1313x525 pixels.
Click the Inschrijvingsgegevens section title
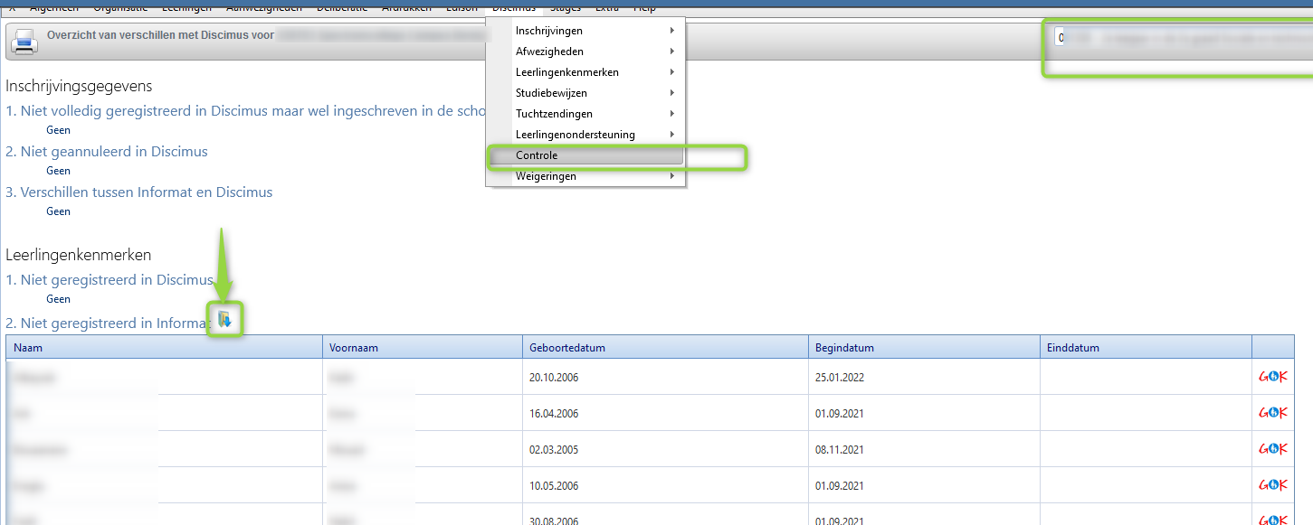pyautogui.click(x=79, y=87)
